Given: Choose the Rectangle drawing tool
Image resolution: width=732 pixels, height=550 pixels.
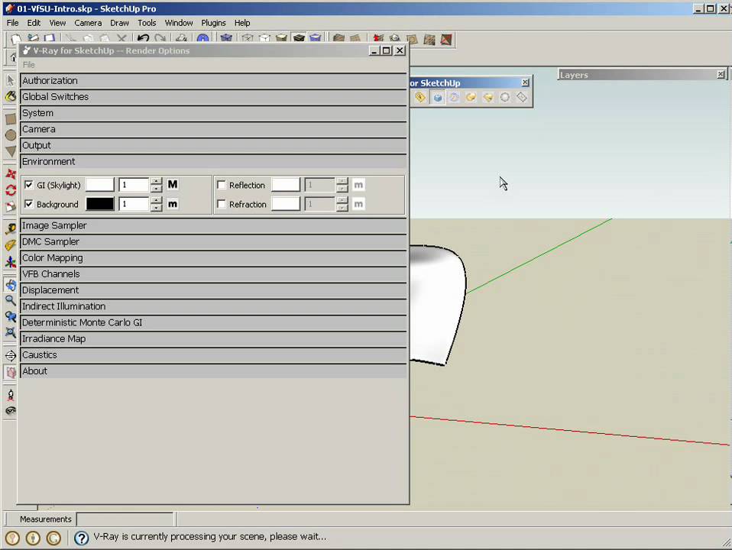Looking at the screenshot, I should coord(10,119).
